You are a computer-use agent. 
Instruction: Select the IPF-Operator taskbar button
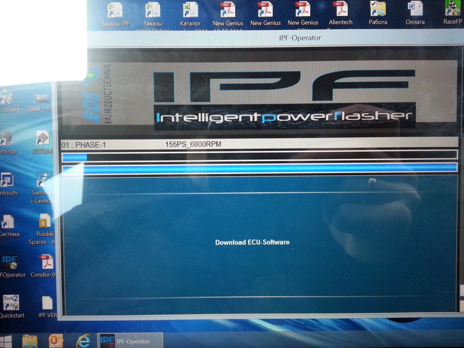(130, 341)
